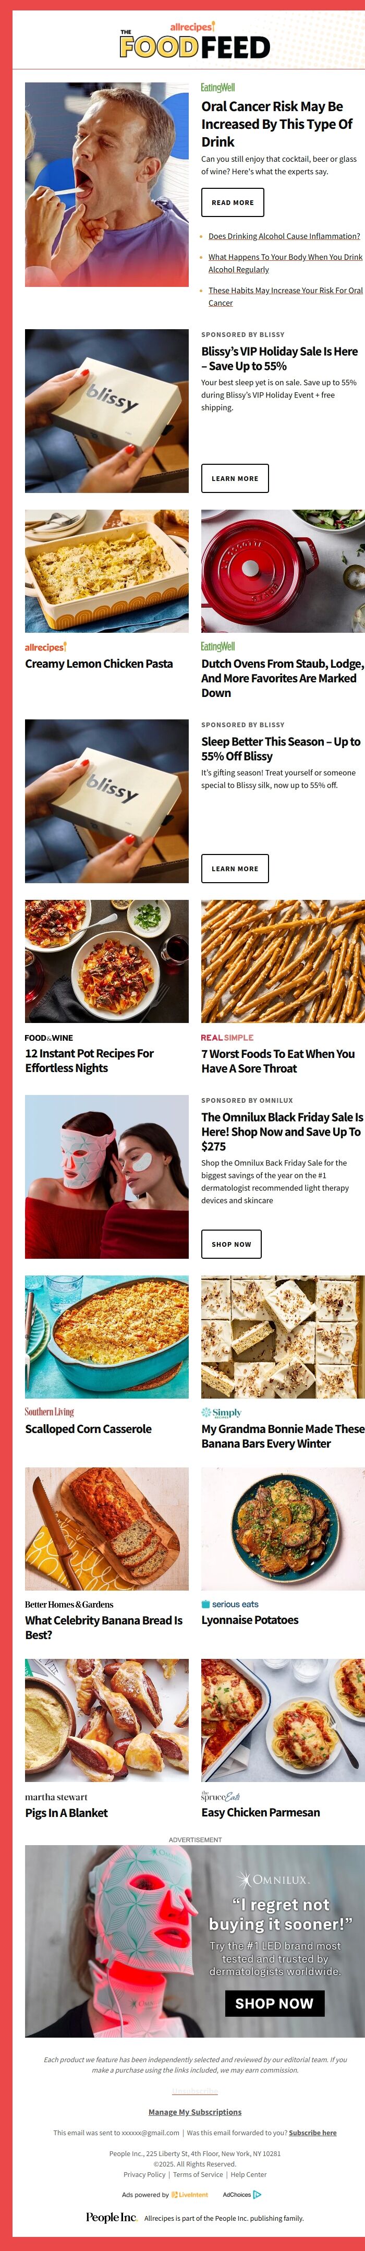The image size is (365, 2251).
Task: Open 'Pigs In A Blanket' headline
Action: coord(66,1812)
